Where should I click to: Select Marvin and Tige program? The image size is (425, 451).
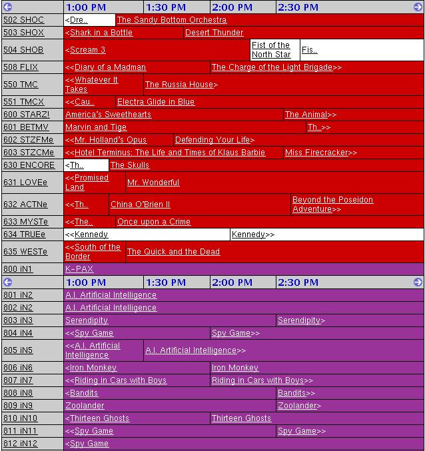click(x=96, y=127)
